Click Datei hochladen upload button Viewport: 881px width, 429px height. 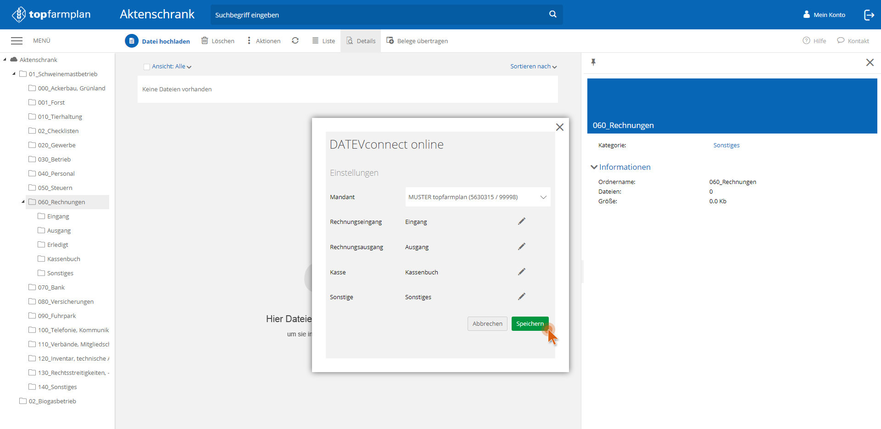[x=157, y=41]
